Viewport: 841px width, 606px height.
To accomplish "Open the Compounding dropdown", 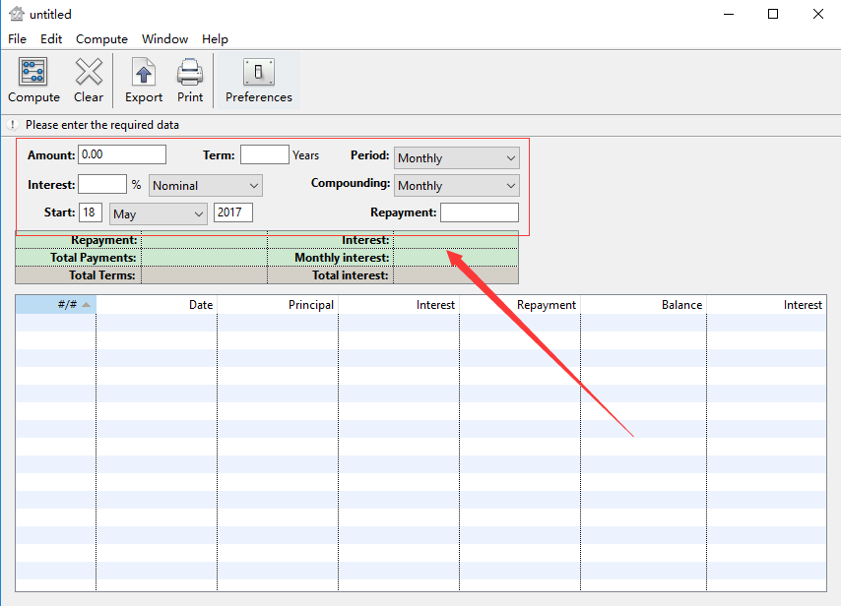I will pos(456,185).
